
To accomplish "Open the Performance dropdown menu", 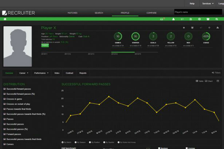I will tap(41, 73).
